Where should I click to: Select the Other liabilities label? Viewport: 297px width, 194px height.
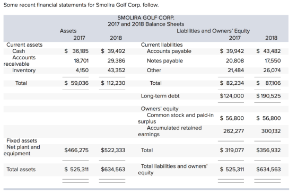coord(154,70)
